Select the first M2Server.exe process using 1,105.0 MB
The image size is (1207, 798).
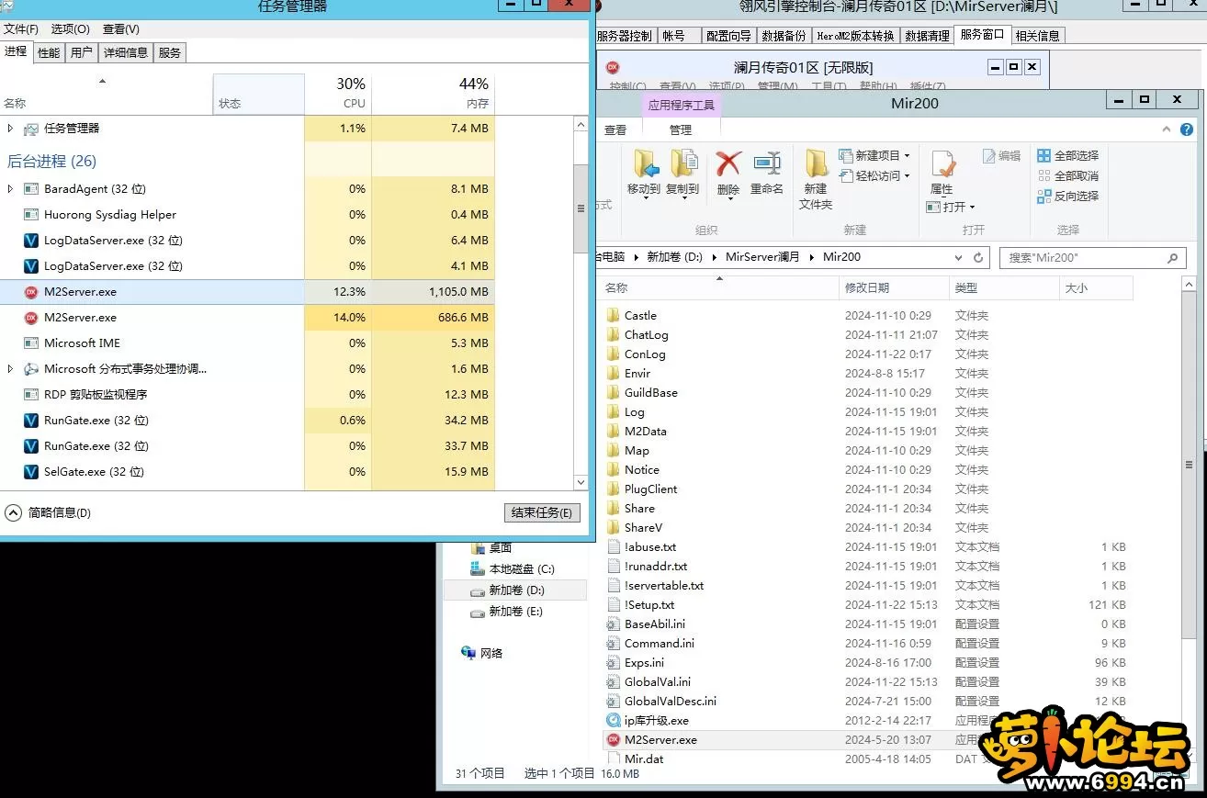point(248,292)
